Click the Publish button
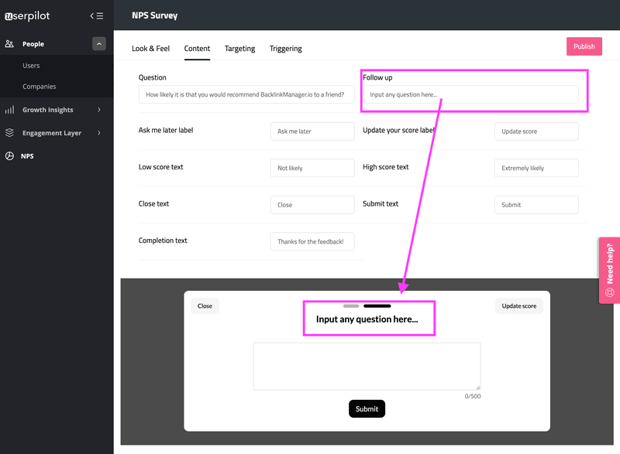The height and width of the screenshot is (454, 620). point(584,46)
